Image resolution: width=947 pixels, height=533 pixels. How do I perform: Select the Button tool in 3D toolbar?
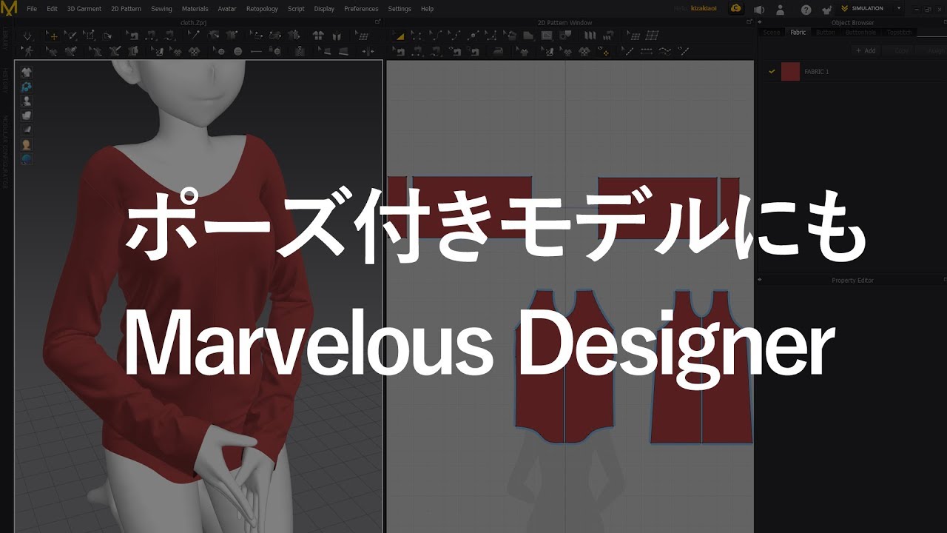(x=237, y=52)
